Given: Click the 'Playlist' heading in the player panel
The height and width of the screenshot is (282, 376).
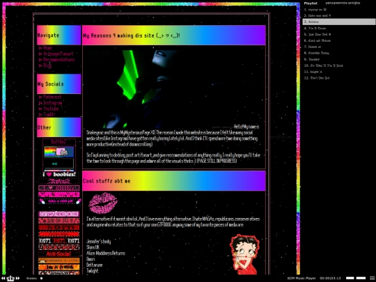Looking at the screenshot, I should pos(311,3).
